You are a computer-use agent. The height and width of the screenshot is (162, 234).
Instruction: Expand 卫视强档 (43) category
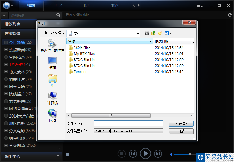pyautogui.click(x=6, y=64)
